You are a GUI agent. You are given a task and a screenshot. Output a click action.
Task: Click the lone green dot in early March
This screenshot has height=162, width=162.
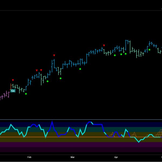(x=80, y=69)
